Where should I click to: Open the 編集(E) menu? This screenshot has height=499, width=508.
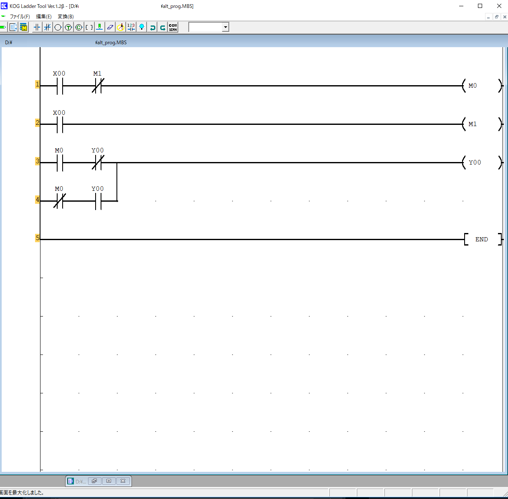44,17
